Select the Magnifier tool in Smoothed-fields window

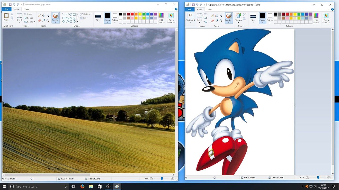click(x=48, y=20)
